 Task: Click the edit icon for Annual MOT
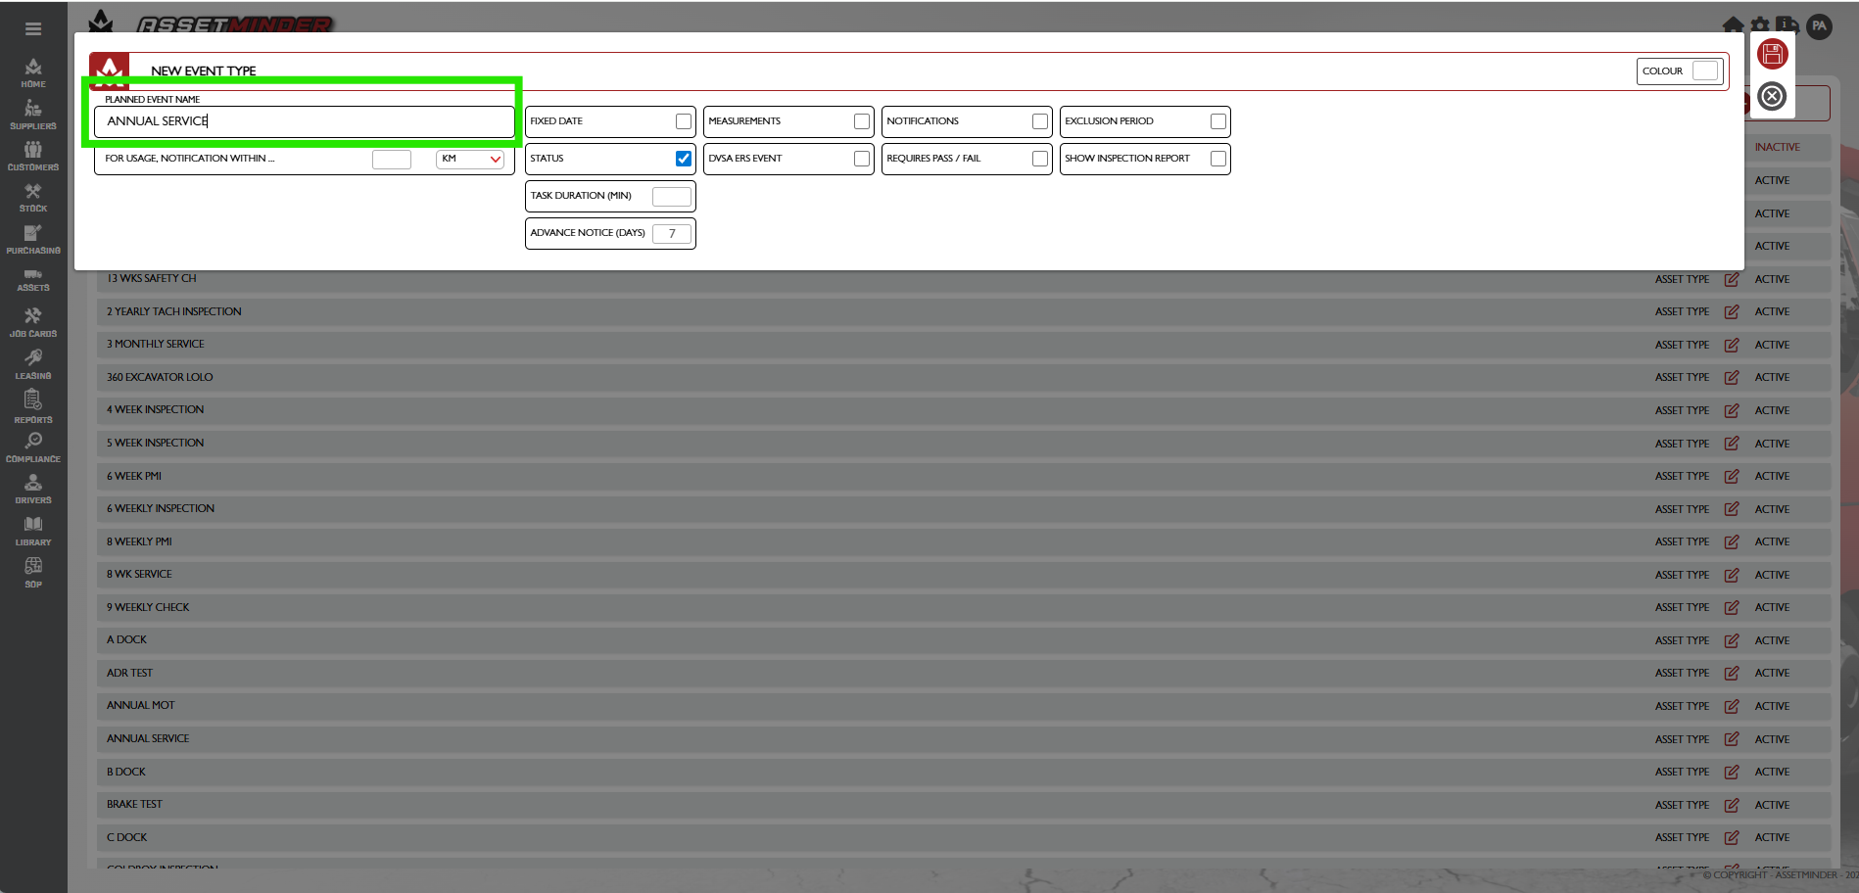click(1731, 706)
